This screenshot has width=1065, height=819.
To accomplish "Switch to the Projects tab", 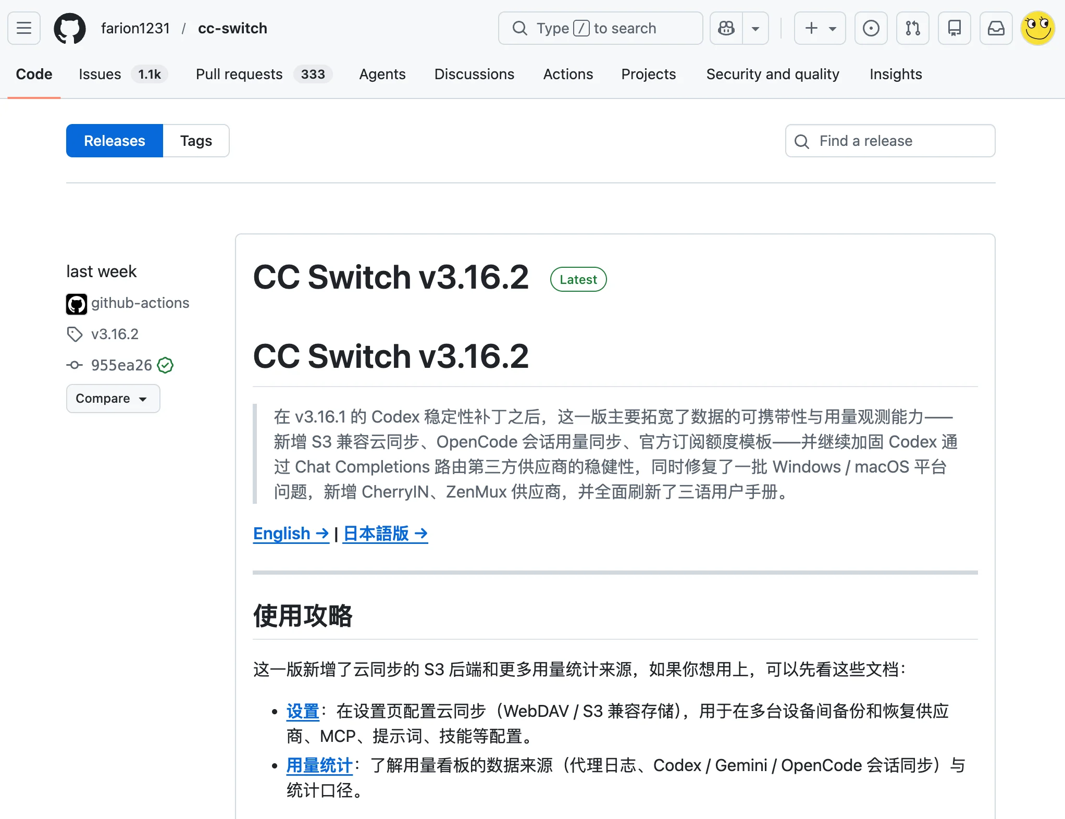I will 648,74.
